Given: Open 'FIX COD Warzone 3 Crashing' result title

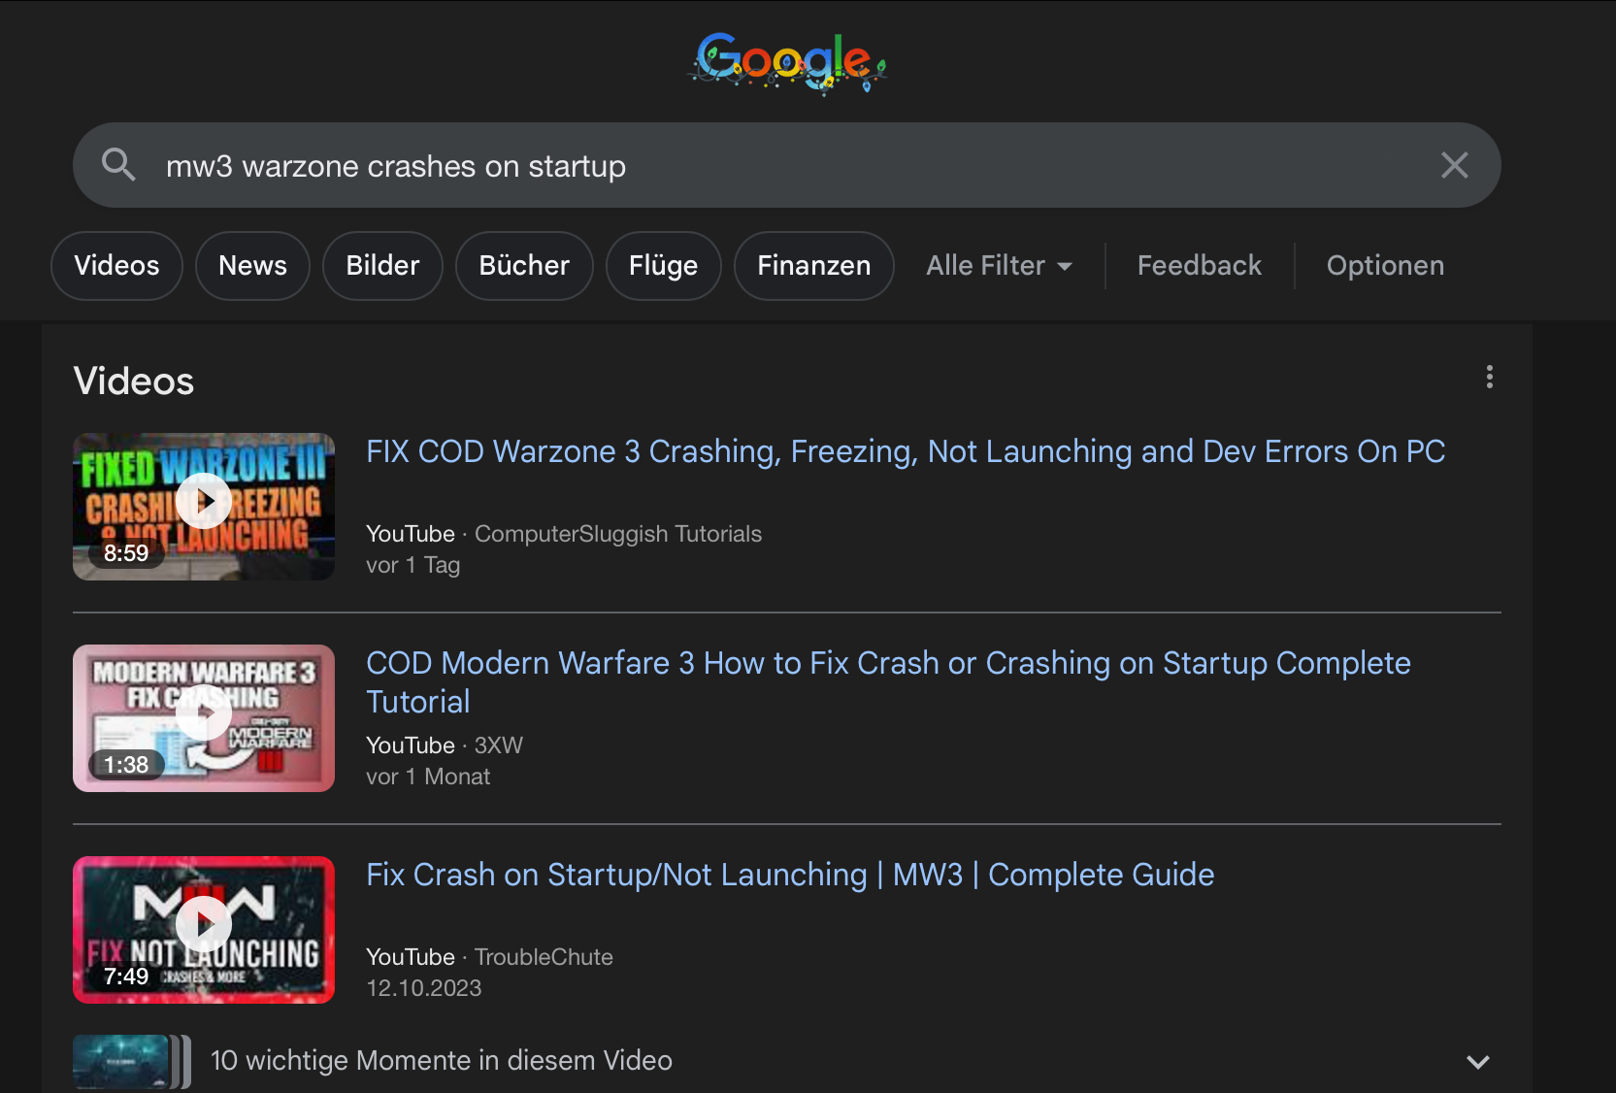Looking at the screenshot, I should (x=906, y=451).
